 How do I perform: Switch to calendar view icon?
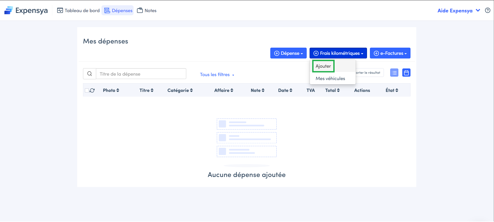406,73
